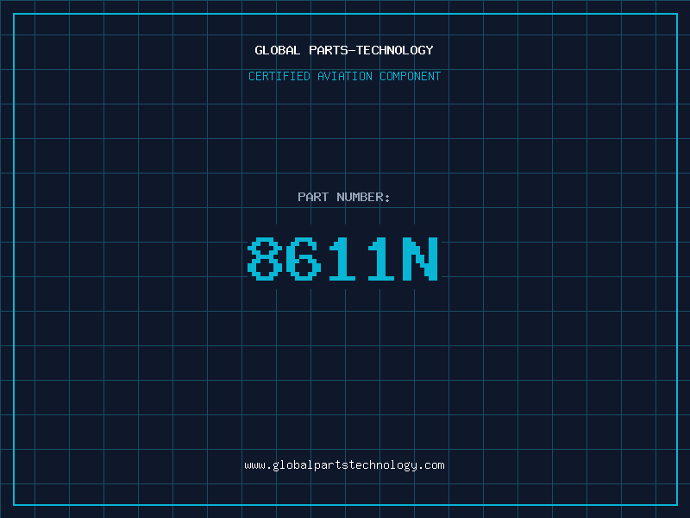Image resolution: width=690 pixels, height=518 pixels.
Task: Click the GLOBAL PARTS-TECHNOLOGY heading
Action: pyautogui.click(x=344, y=50)
